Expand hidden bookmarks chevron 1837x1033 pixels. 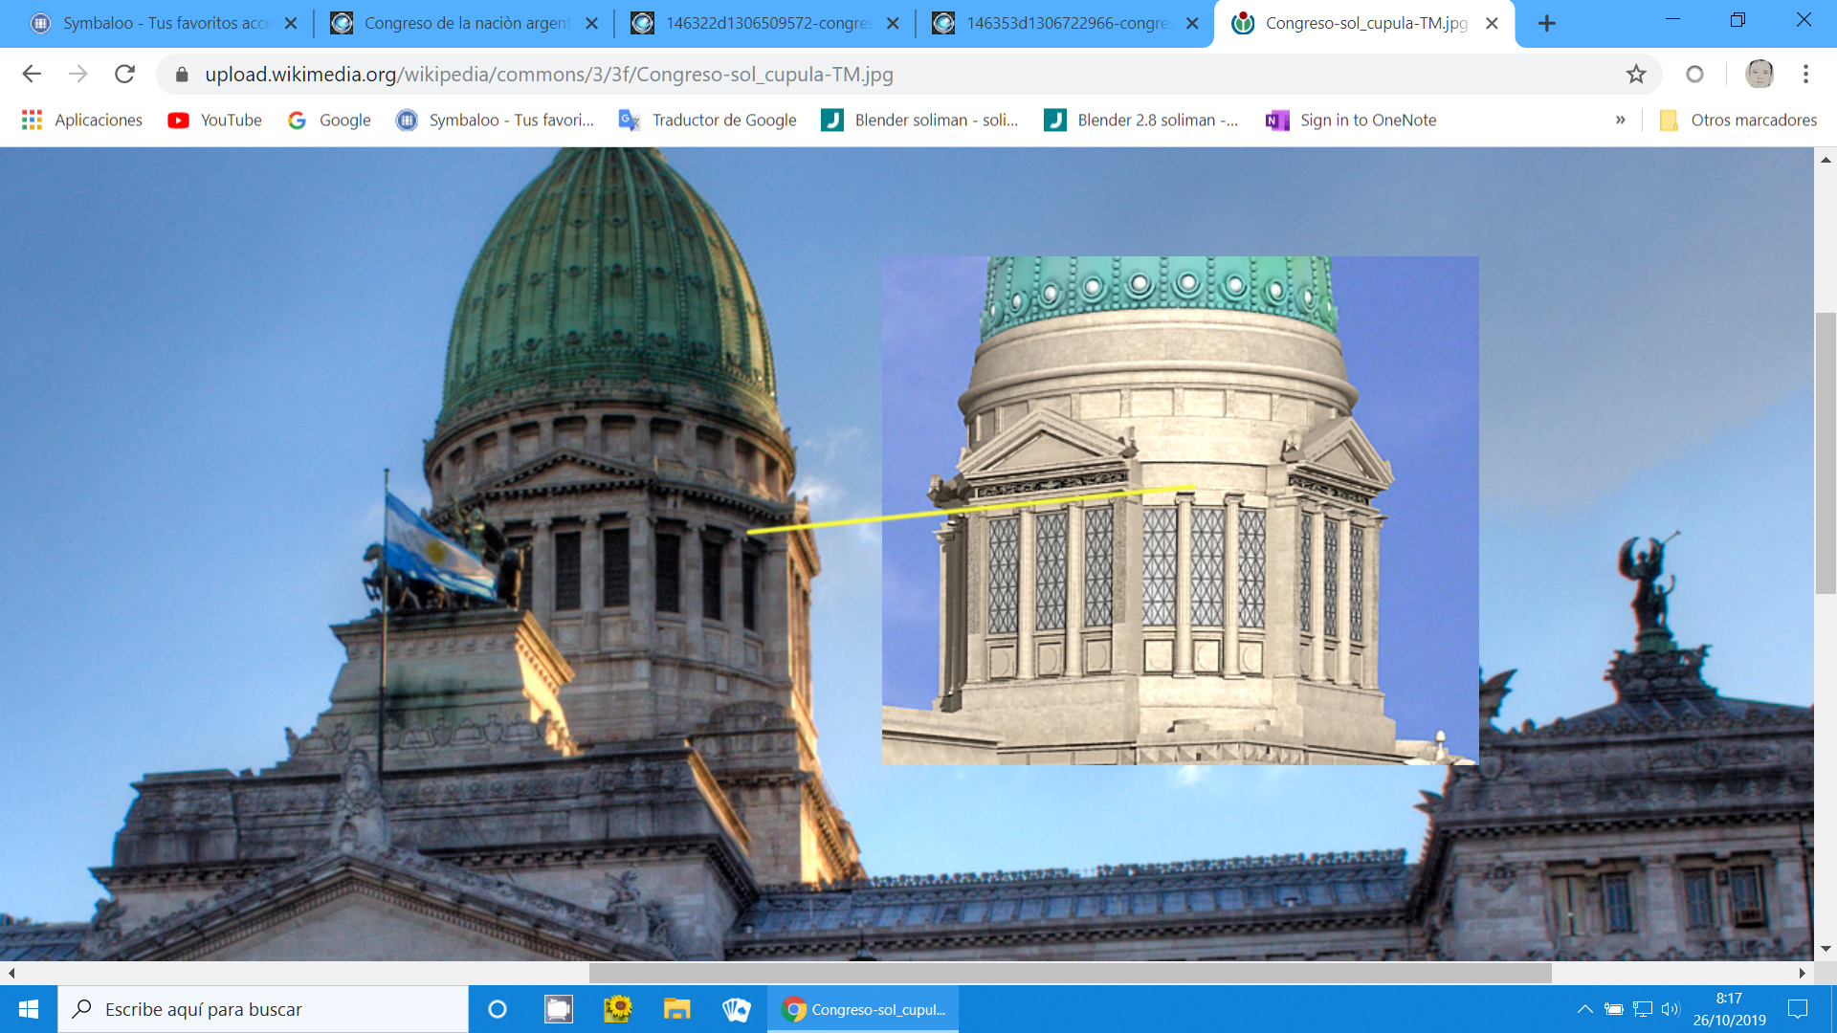(1620, 120)
